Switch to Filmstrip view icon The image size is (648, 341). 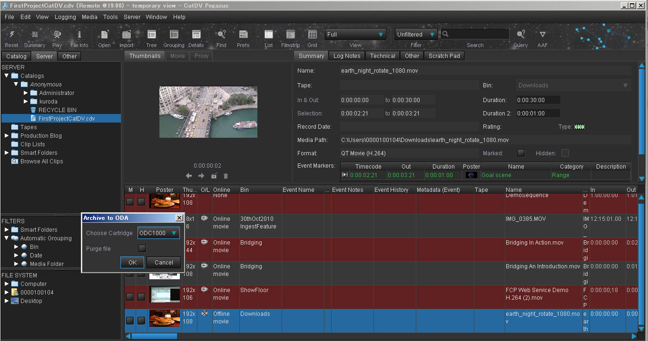click(290, 35)
